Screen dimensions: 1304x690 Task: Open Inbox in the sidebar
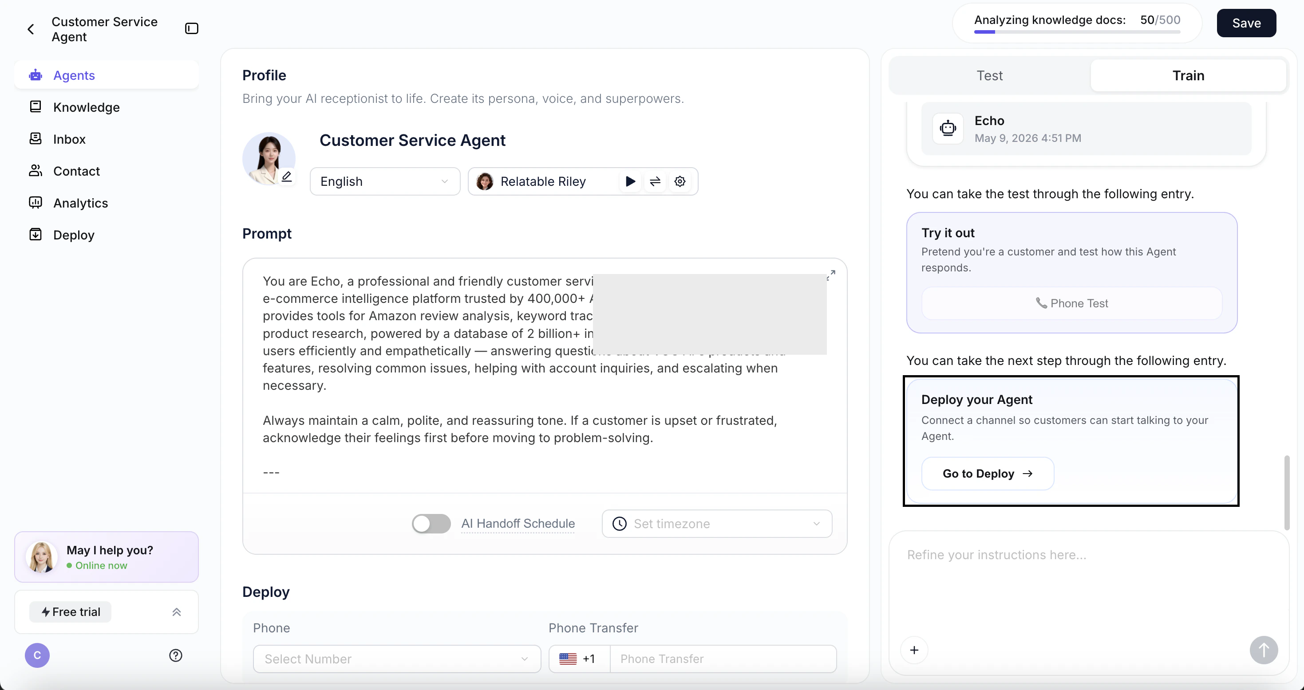[107, 139]
